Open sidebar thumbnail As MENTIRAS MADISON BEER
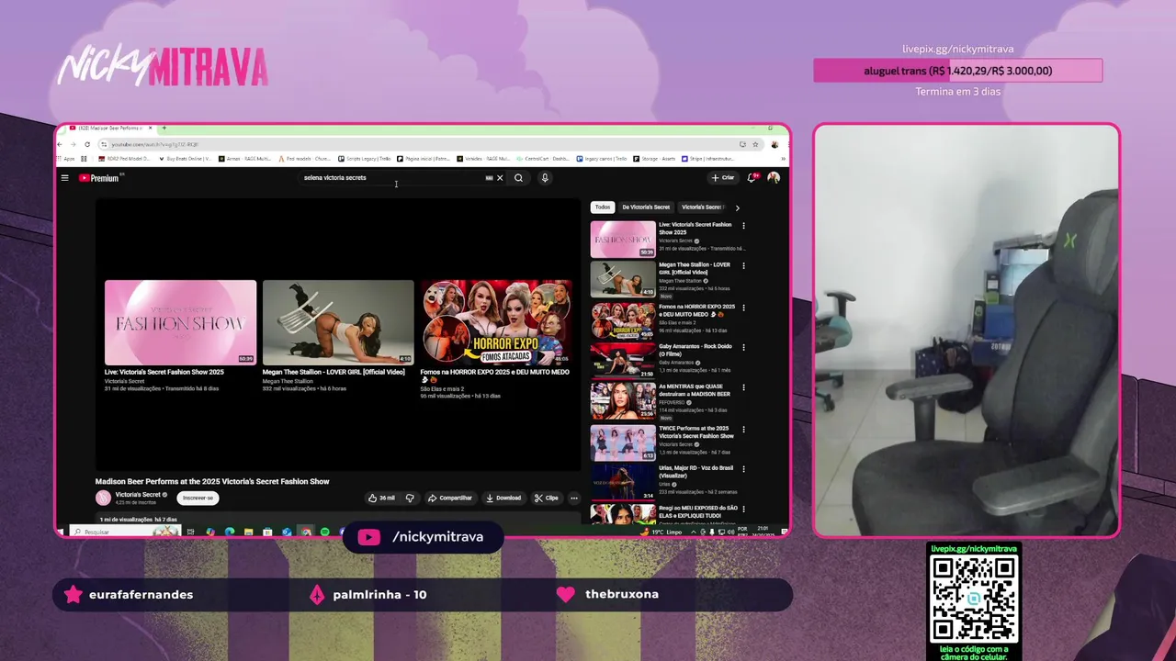The width and height of the screenshot is (1176, 661). point(623,401)
